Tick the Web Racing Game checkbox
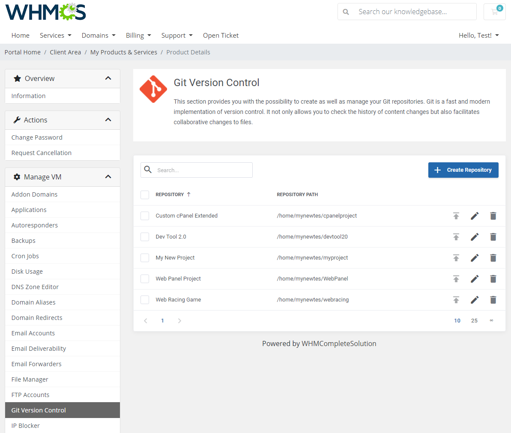Viewport: 511px width, 433px height. point(145,300)
